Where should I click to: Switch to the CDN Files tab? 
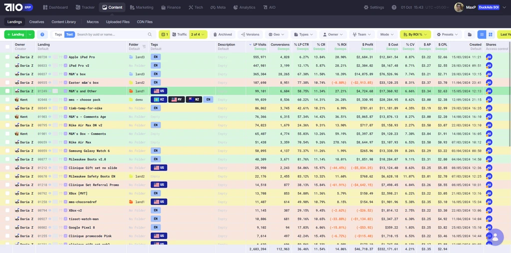[x=145, y=22]
